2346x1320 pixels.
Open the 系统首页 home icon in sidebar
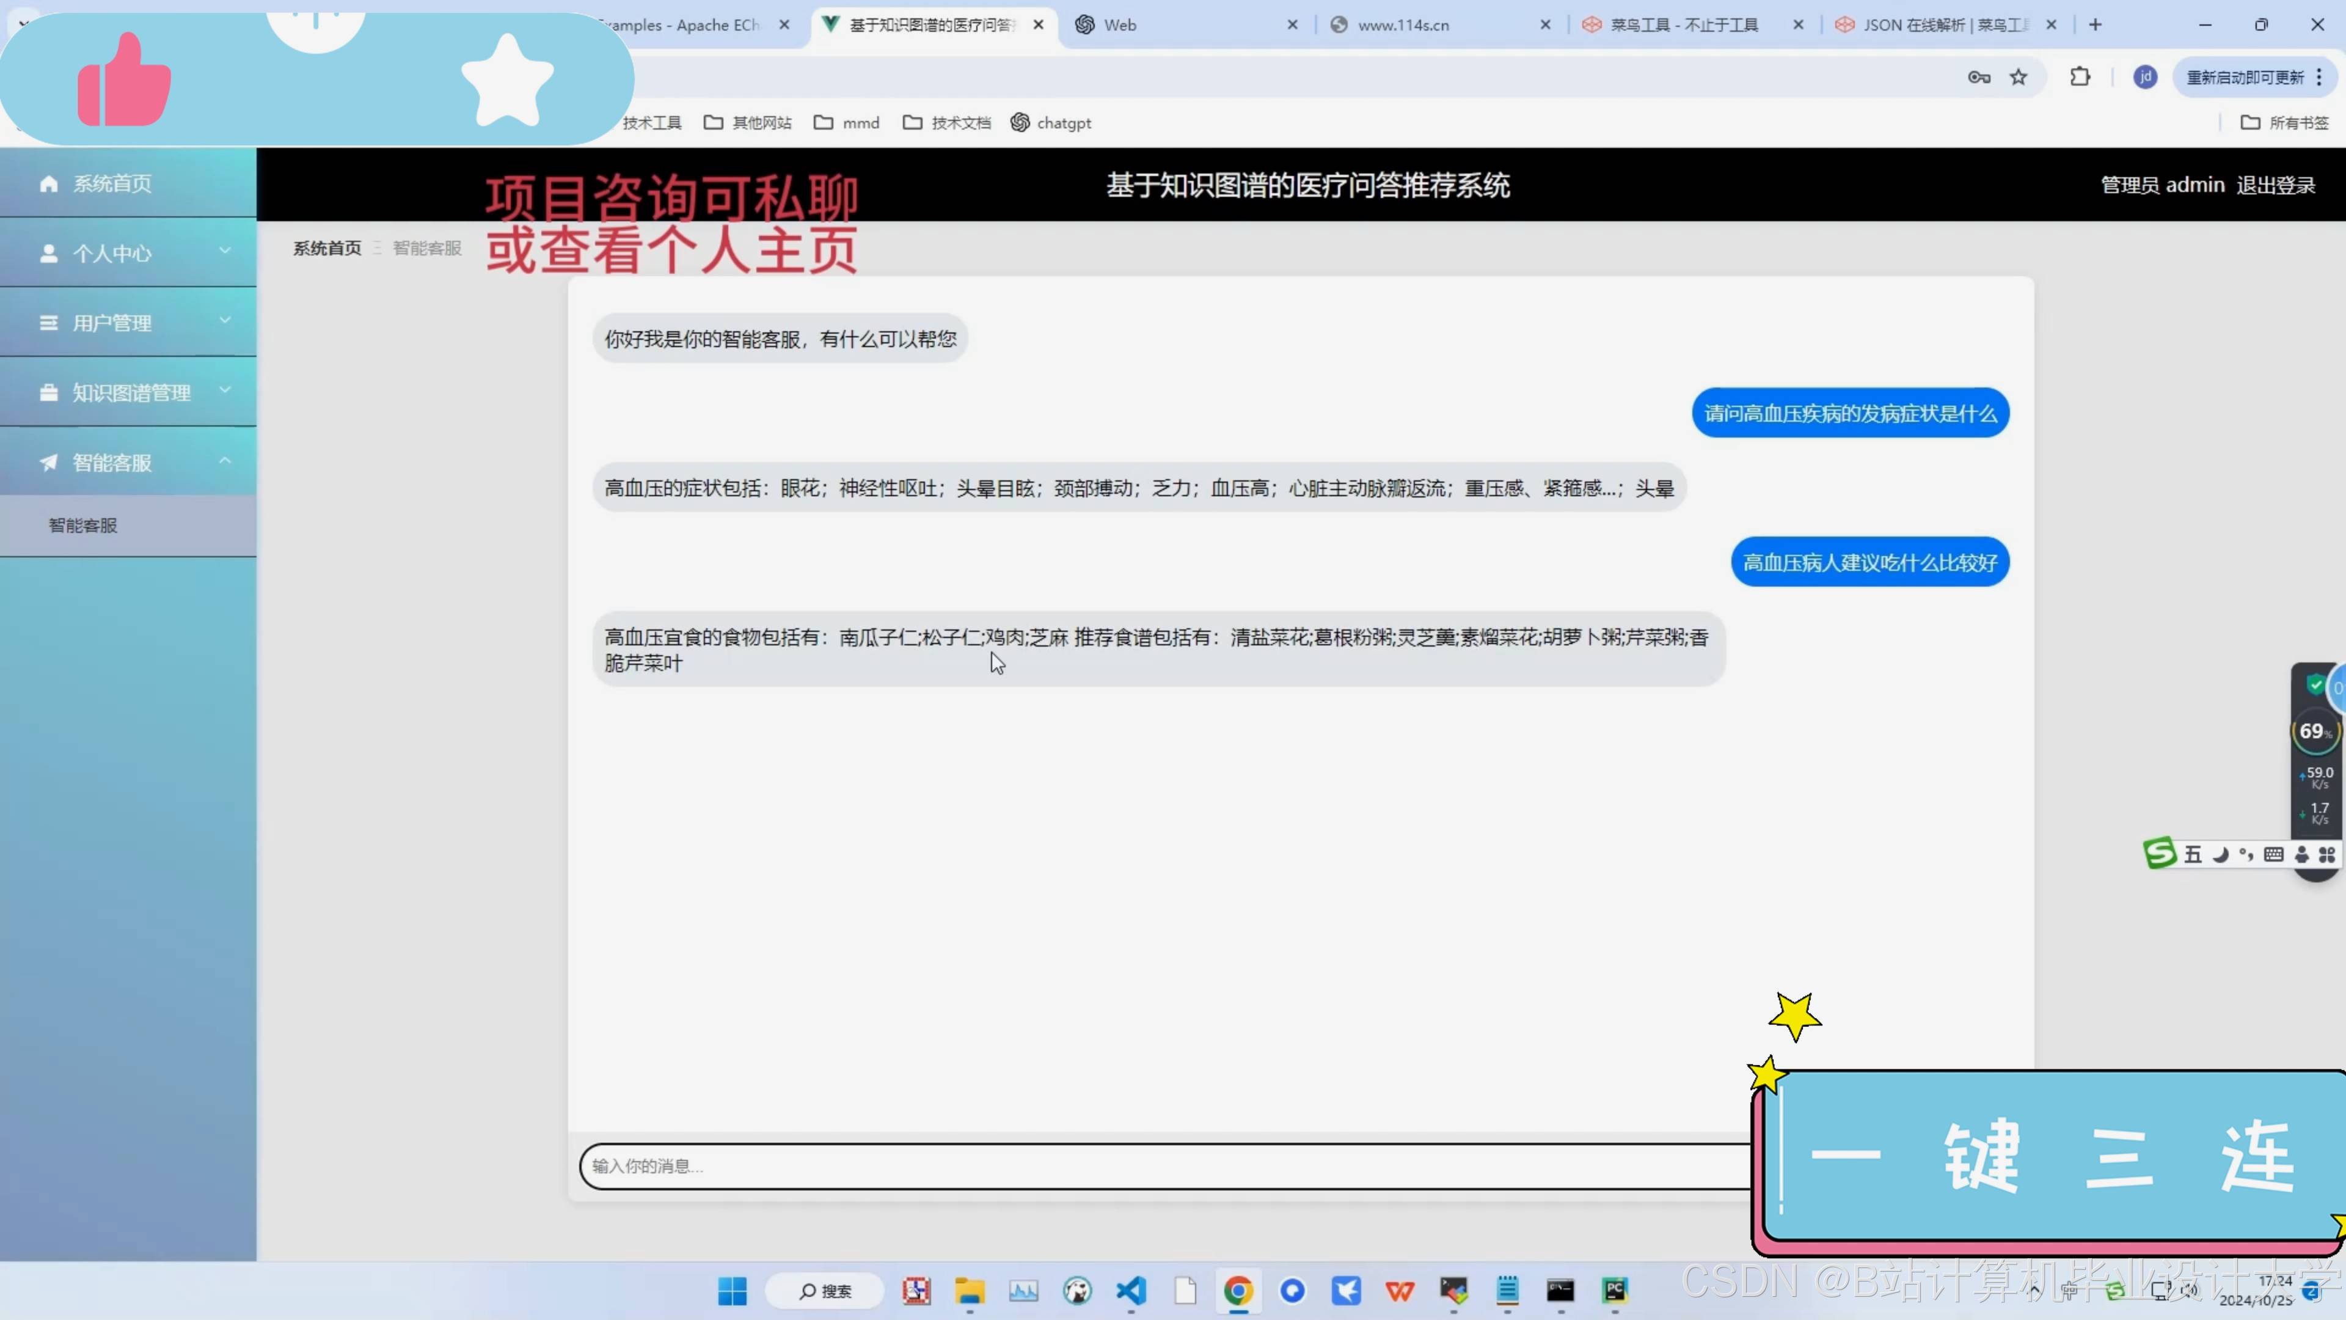(49, 183)
